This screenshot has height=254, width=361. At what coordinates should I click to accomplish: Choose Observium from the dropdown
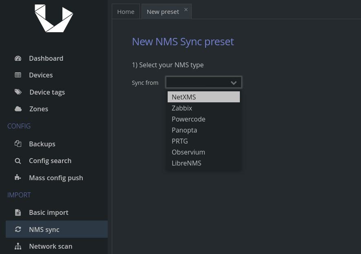tap(204, 152)
